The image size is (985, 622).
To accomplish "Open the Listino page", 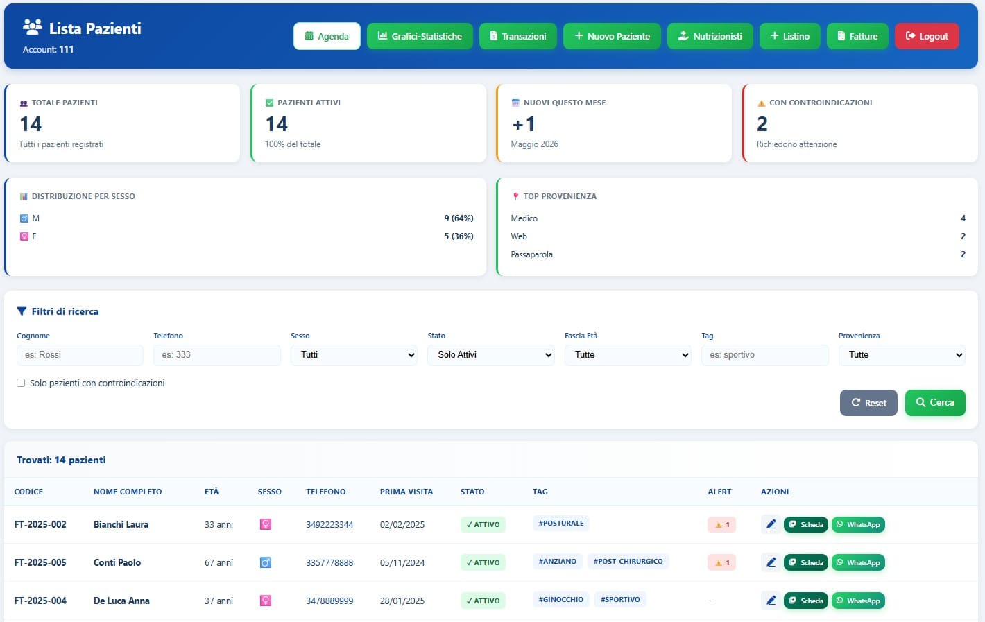I will pyautogui.click(x=789, y=36).
